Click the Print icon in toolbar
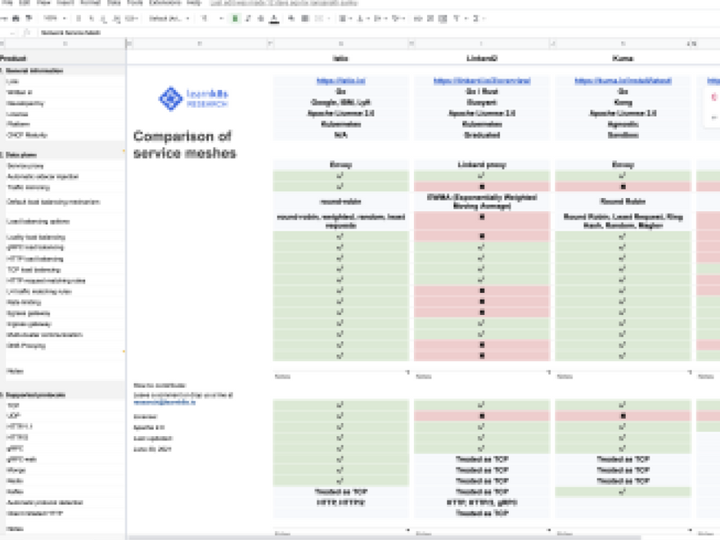This screenshot has width=720, height=540. click(x=16, y=18)
